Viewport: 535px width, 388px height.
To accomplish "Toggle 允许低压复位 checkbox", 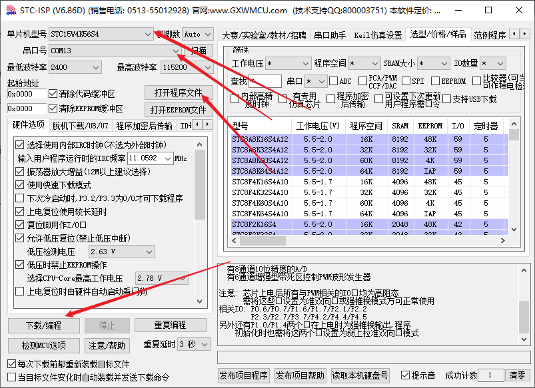I will pos(20,238).
